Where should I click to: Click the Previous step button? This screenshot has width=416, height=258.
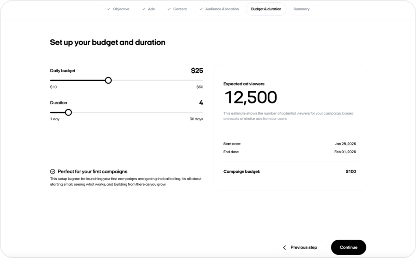pyautogui.click(x=299, y=247)
